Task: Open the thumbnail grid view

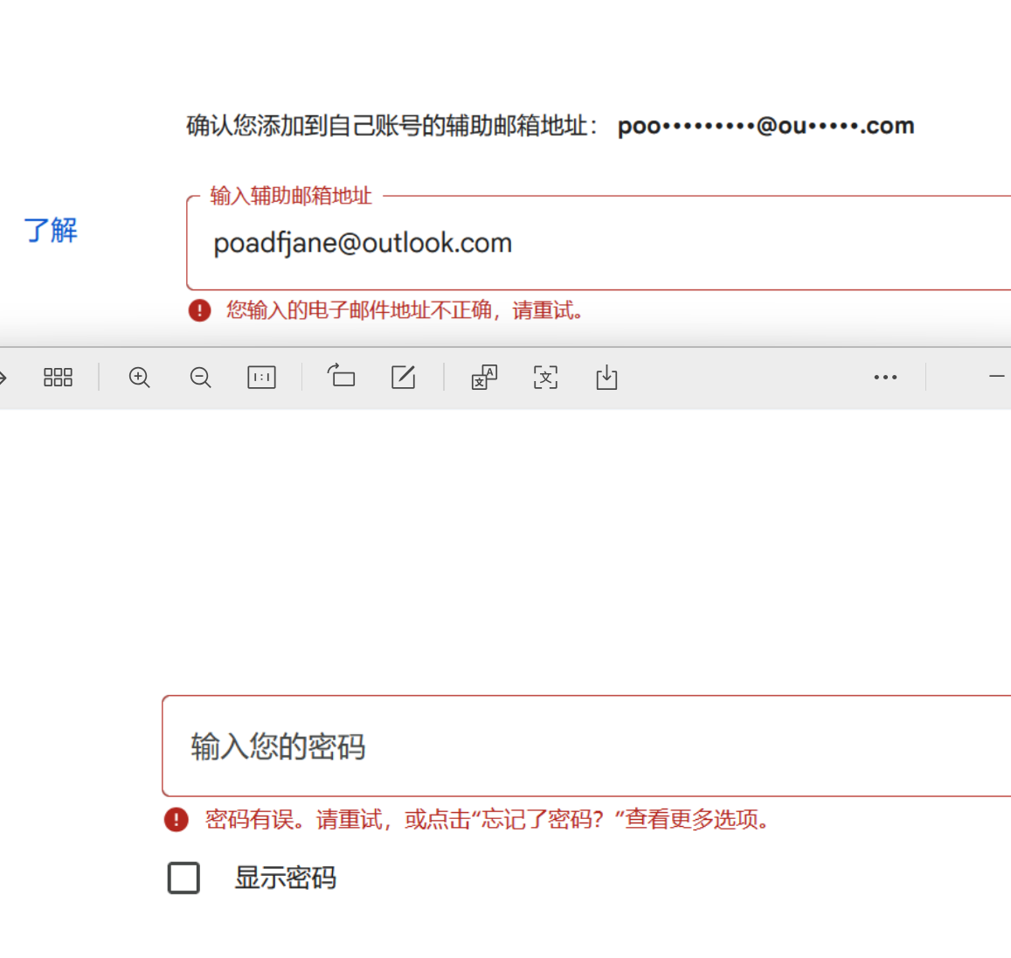Action: pos(58,378)
